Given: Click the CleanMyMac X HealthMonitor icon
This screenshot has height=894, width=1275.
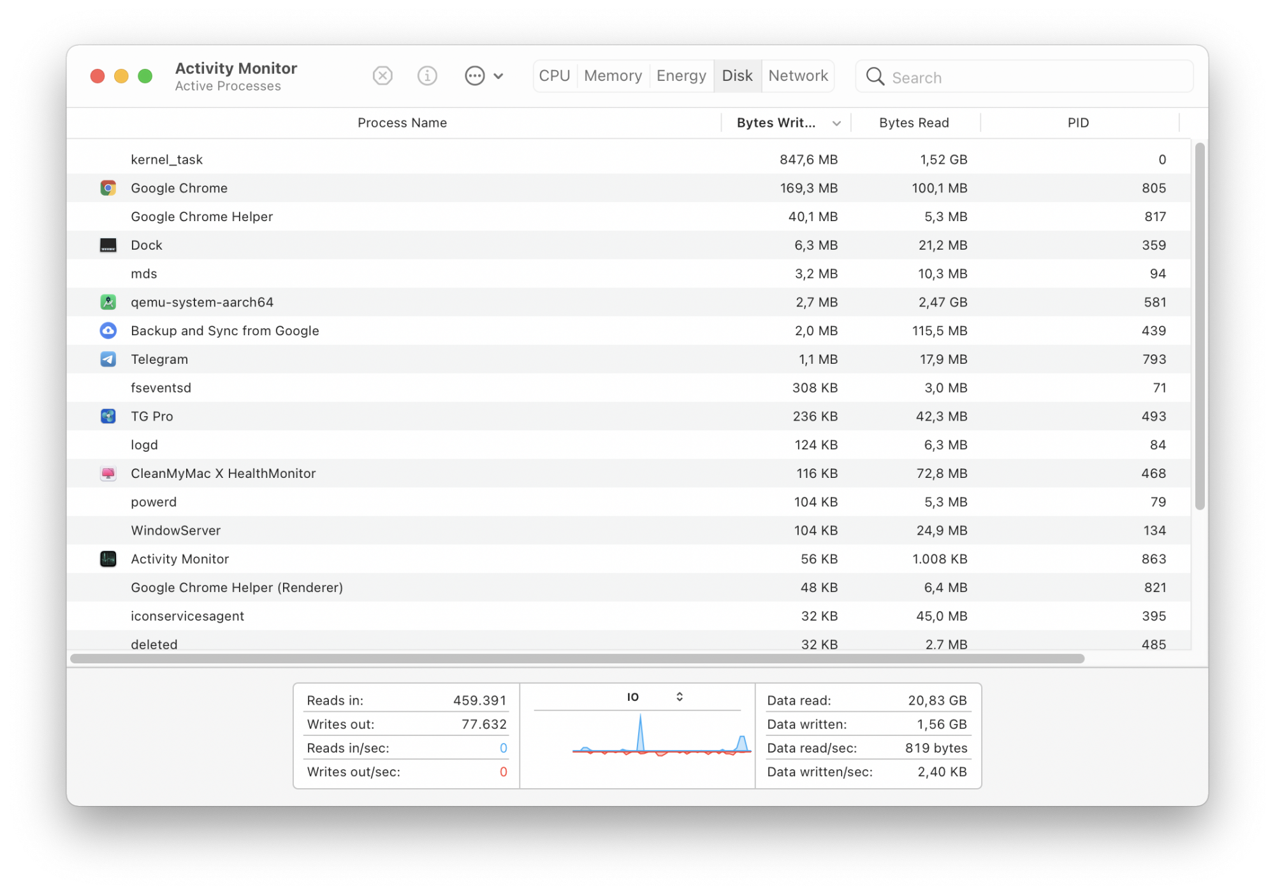Looking at the screenshot, I should click(x=108, y=473).
